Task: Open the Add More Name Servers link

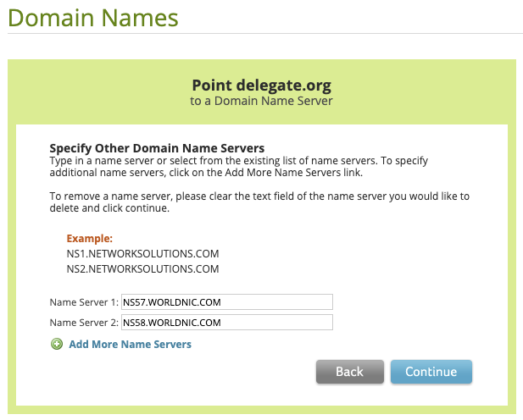Action: (x=130, y=345)
